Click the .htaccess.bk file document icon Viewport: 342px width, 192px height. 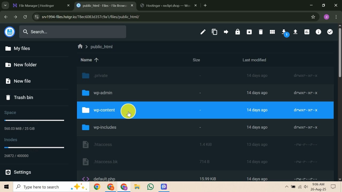85,162
